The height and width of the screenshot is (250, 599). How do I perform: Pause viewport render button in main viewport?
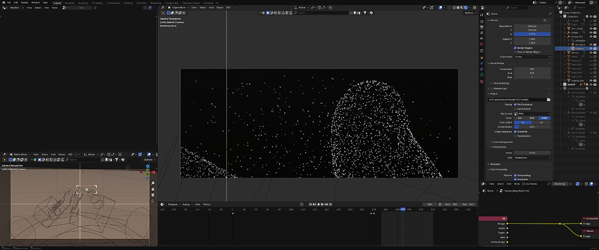tap(475, 7)
